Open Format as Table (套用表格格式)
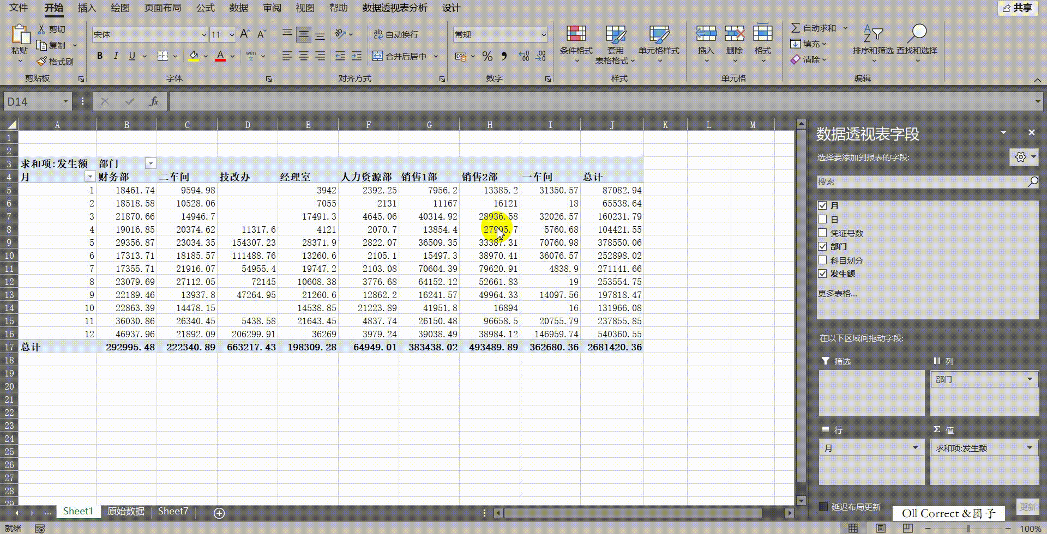 tap(615, 44)
